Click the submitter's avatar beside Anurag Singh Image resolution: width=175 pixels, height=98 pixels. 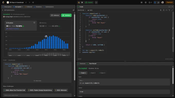pos(4,17)
